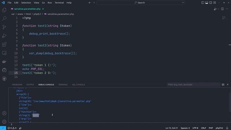Image resolution: width=231 pixels, height=130 pixels.
Task: Open the Selection menu
Action: tap(26, 3)
